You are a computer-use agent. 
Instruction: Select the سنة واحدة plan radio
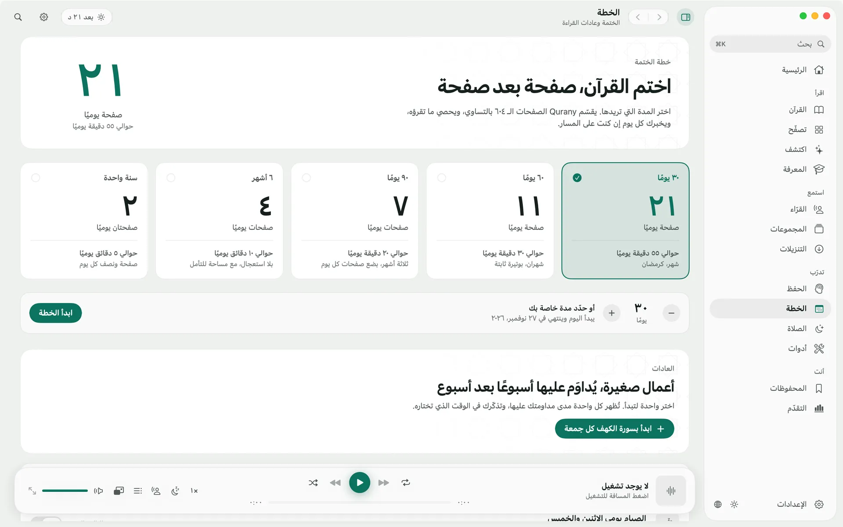tap(36, 178)
